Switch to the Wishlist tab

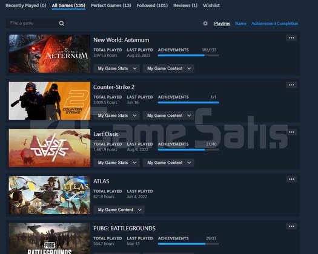click(211, 5)
